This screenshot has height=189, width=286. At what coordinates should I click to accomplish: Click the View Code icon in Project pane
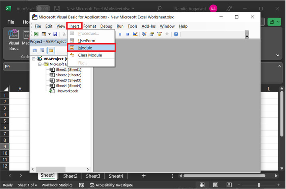(35, 50)
